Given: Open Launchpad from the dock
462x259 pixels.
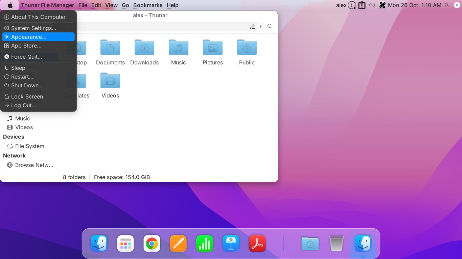Looking at the screenshot, I should pos(125,243).
